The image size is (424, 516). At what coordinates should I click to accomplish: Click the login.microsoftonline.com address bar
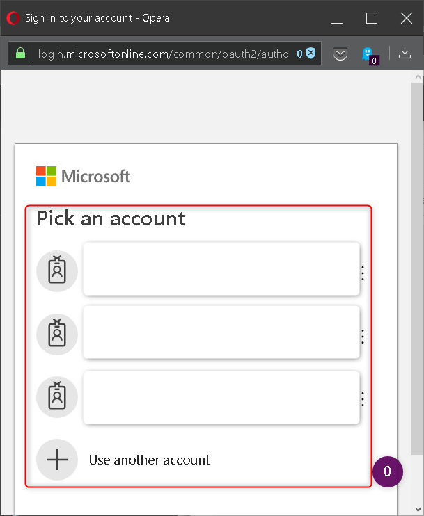163,54
